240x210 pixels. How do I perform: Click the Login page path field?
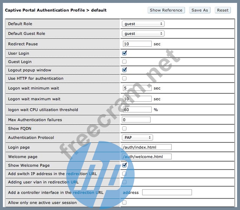147,147
